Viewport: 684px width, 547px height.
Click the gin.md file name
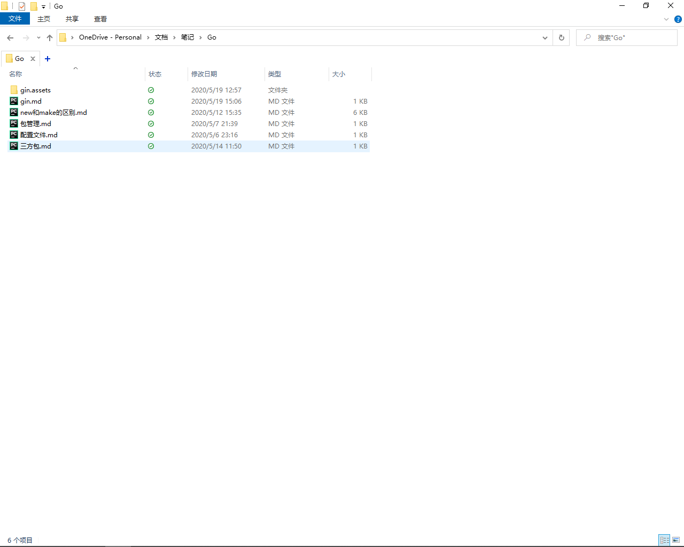pyautogui.click(x=31, y=101)
